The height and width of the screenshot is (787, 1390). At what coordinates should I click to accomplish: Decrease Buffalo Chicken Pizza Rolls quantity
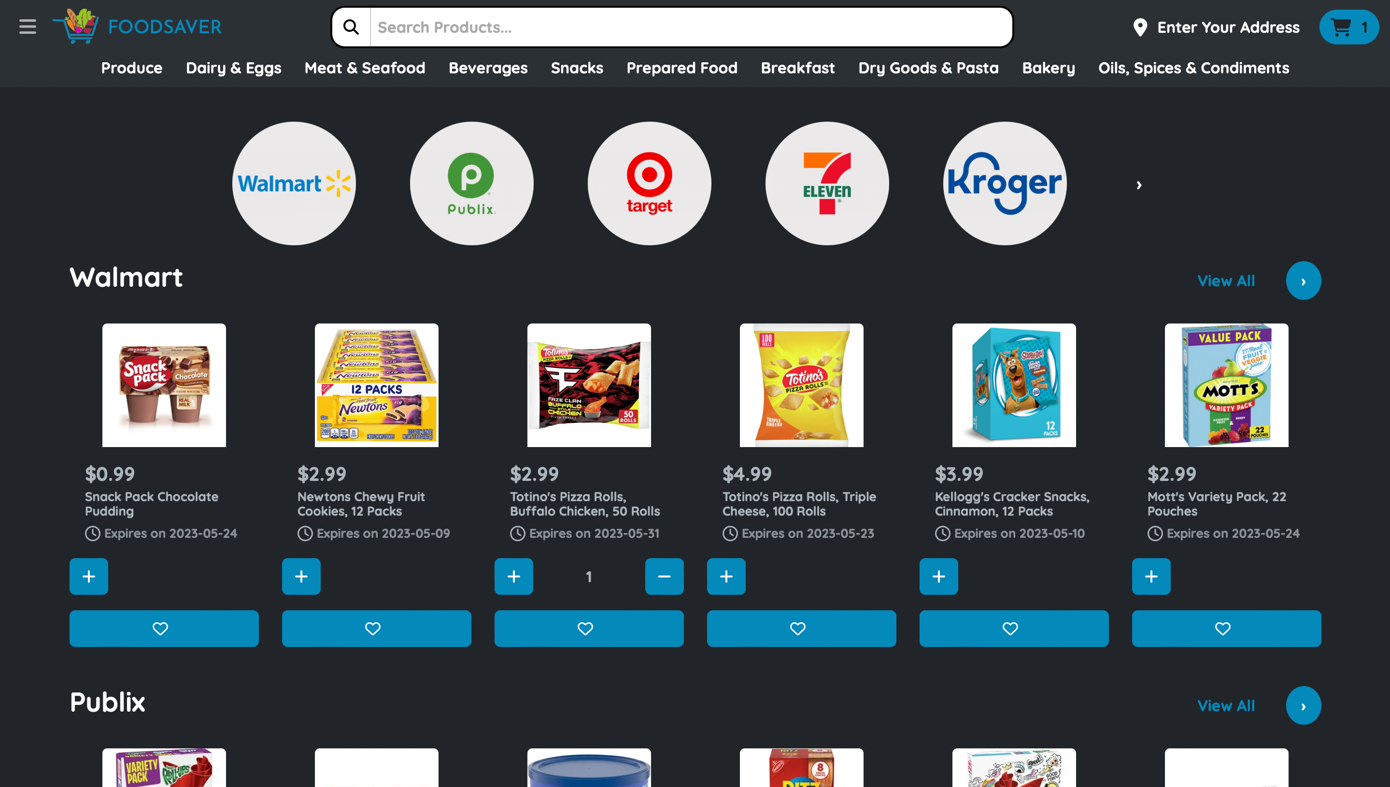[x=664, y=577]
